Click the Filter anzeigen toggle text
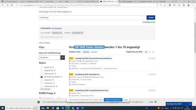This screenshot has width=196, height=110. (44, 43)
